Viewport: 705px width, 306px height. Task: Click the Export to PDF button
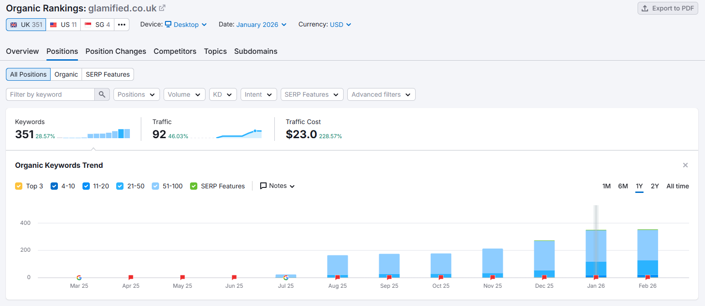[668, 8]
